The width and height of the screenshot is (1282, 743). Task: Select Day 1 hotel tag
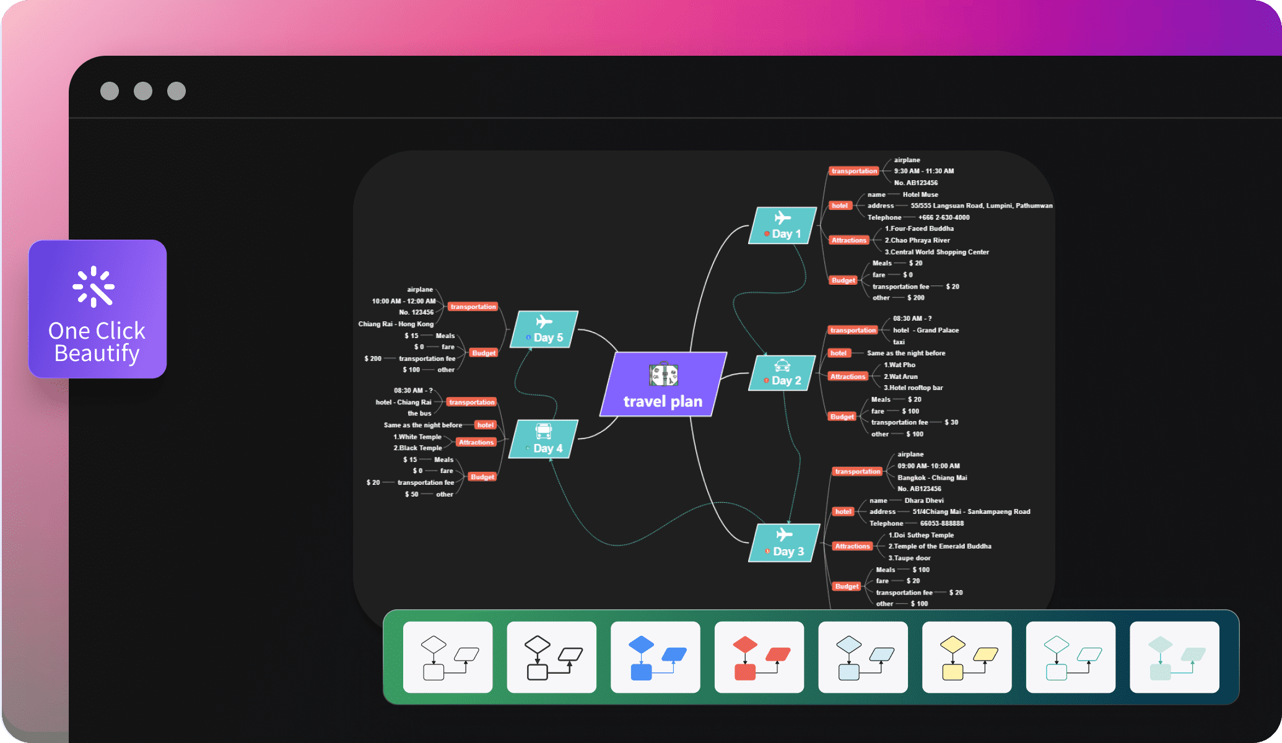coord(840,206)
